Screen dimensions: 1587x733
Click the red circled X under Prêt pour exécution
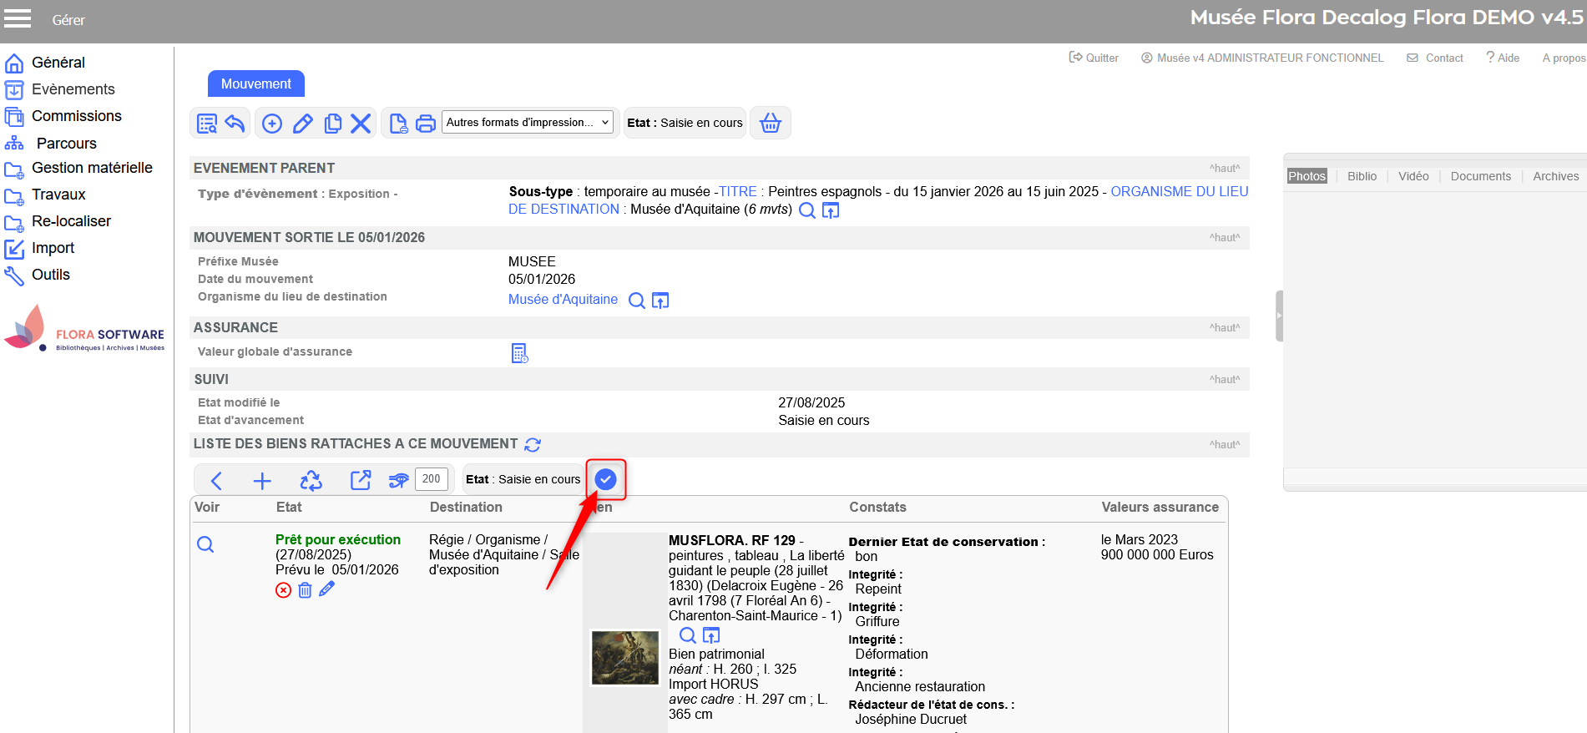click(284, 590)
